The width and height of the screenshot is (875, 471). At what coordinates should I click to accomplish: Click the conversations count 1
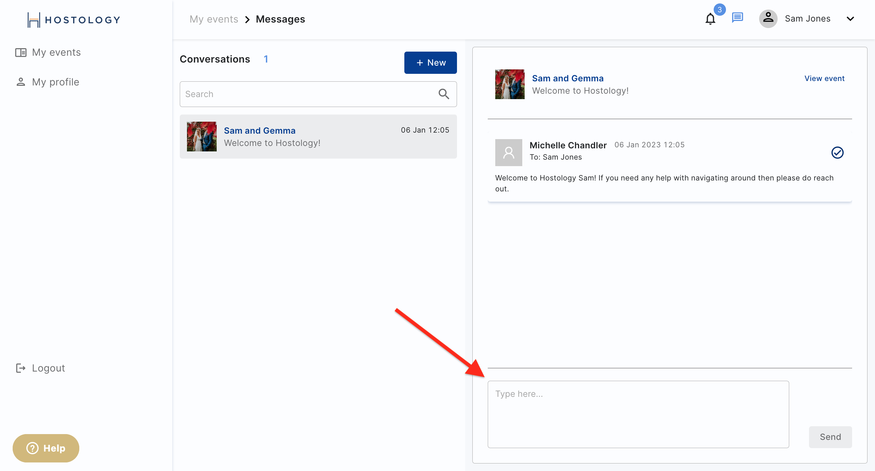click(x=266, y=59)
